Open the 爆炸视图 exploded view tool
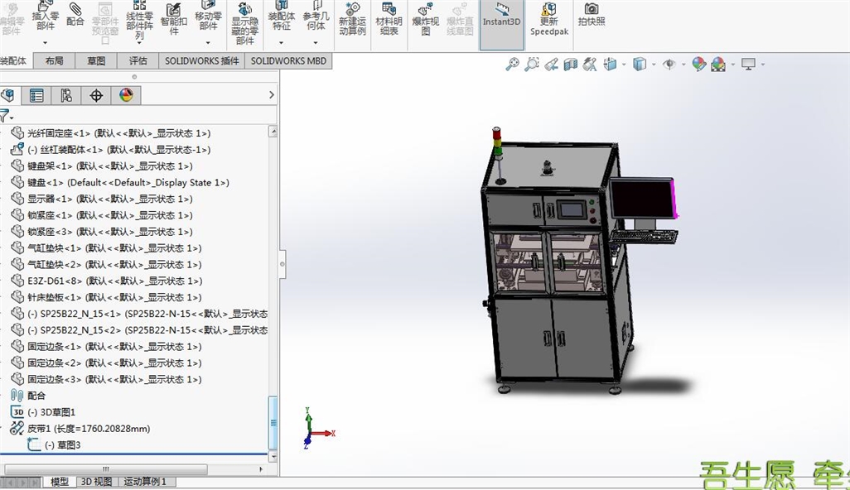Image resolution: width=850 pixels, height=490 pixels. [426, 19]
